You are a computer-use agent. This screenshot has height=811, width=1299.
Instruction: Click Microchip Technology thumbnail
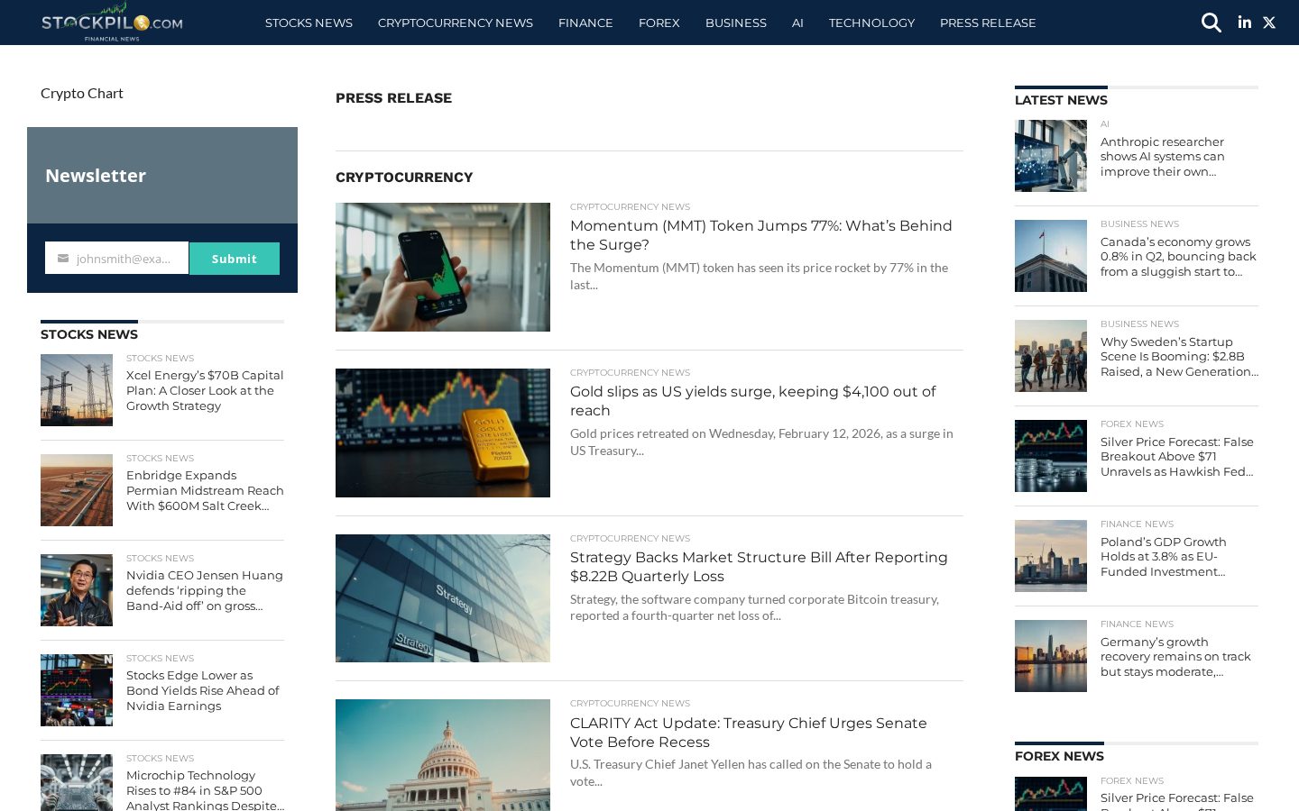pyautogui.click(x=77, y=782)
